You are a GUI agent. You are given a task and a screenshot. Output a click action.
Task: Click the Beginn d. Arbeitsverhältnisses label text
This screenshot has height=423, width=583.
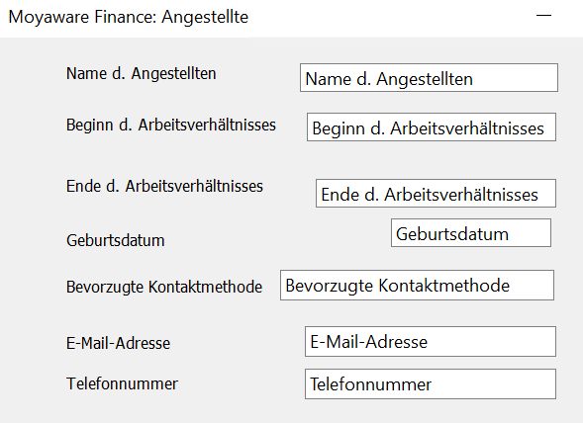[171, 125]
